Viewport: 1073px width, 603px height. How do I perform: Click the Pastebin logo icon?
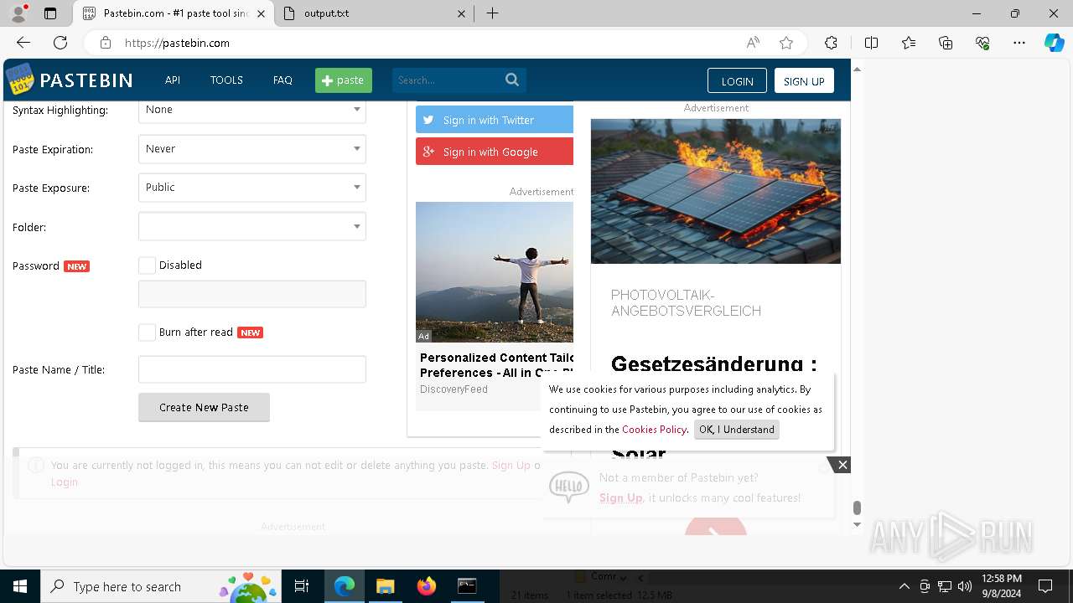click(20, 80)
